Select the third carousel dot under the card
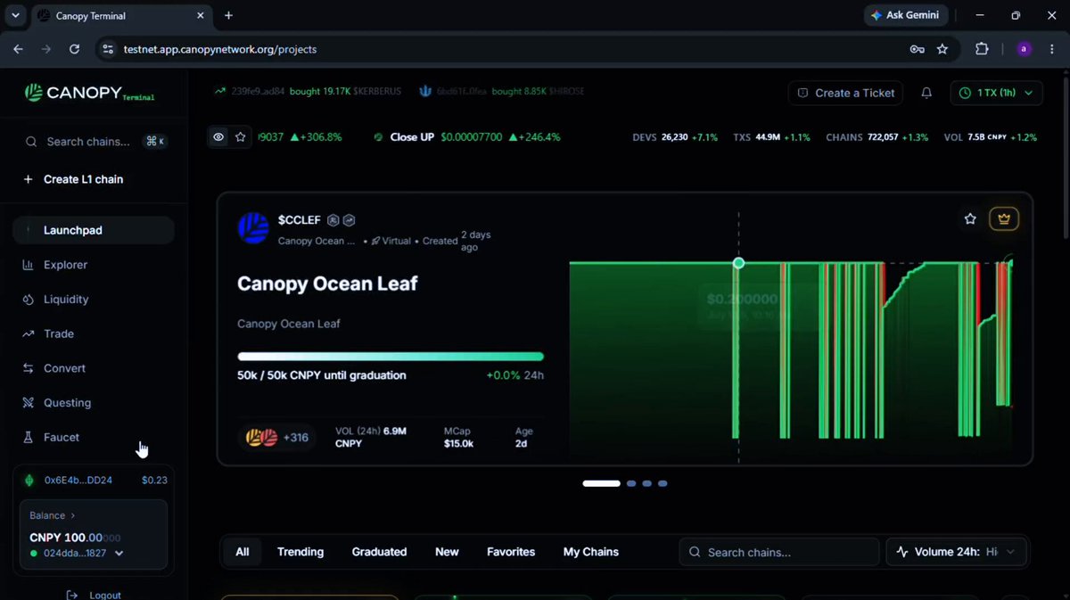 [647, 483]
